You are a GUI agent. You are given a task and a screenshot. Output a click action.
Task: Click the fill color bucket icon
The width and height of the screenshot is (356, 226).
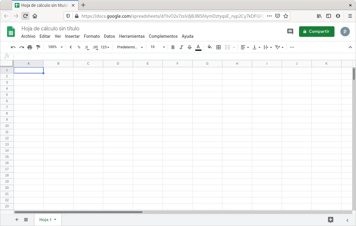[210, 47]
